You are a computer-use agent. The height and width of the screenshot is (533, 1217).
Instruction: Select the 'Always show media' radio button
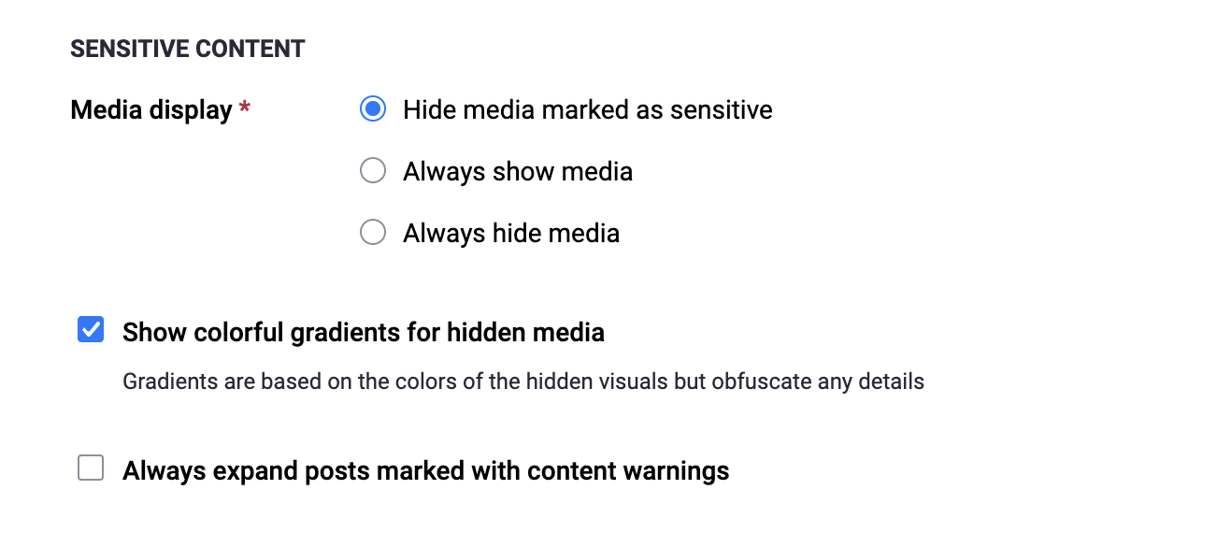pos(372,171)
